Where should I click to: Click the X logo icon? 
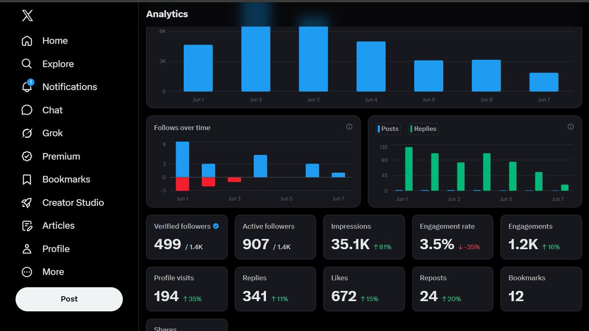point(27,16)
